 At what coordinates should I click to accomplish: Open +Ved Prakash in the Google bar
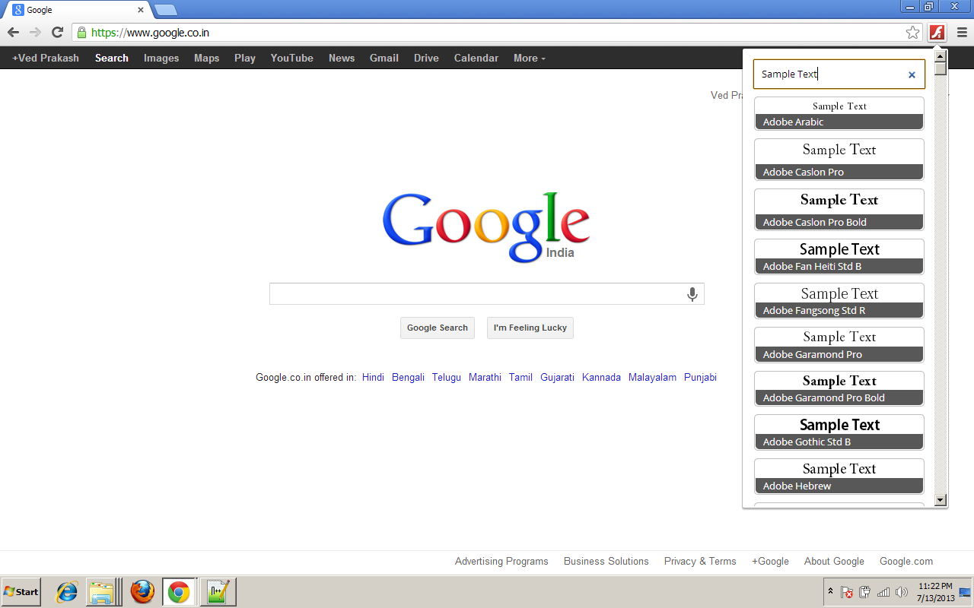pos(46,58)
